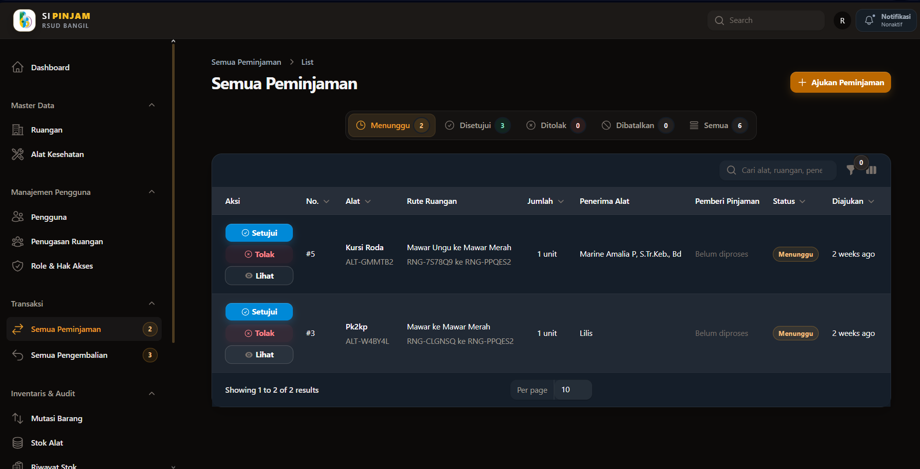View loan #3 with Lihat

[x=259, y=354]
